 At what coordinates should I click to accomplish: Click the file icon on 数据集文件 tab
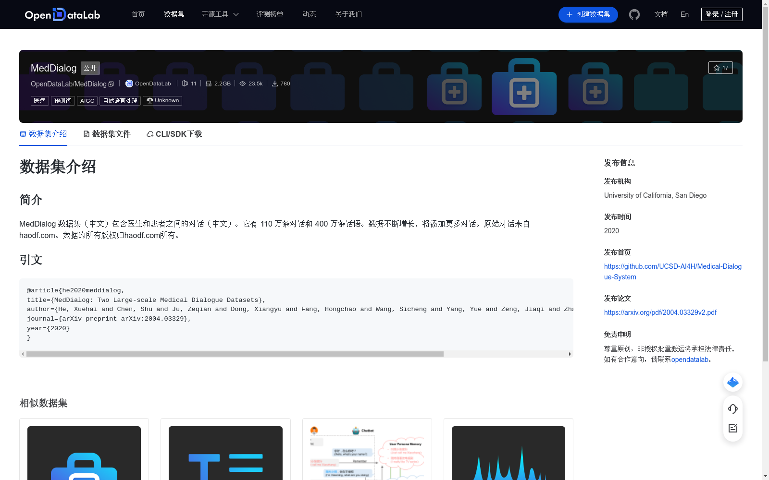tap(87, 134)
